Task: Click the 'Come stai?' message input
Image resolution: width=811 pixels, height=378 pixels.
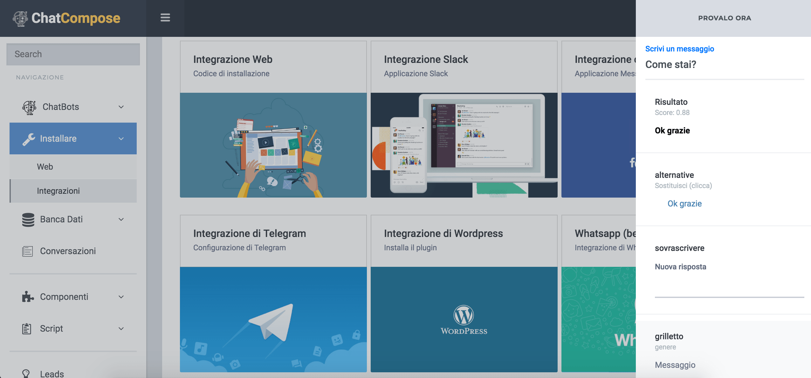Action: 725,65
